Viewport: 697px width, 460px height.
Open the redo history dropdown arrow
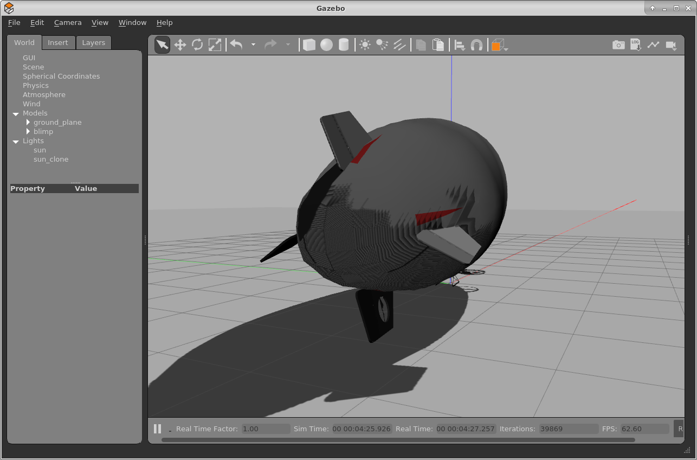[x=288, y=45]
